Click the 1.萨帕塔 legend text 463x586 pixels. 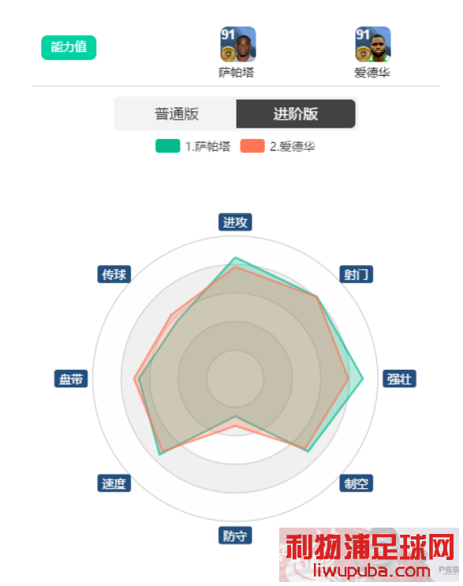tap(207, 146)
